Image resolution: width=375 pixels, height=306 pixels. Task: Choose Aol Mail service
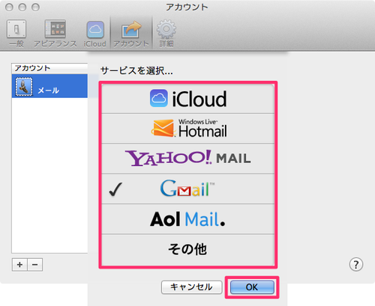[188, 219]
